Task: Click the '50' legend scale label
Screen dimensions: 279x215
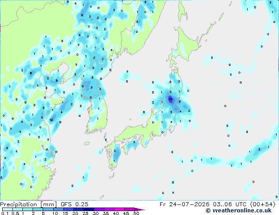Action: tap(136, 213)
